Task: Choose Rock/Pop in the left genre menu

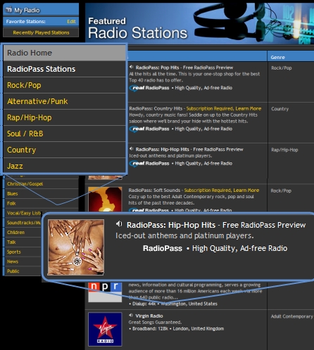Action: pos(65,85)
